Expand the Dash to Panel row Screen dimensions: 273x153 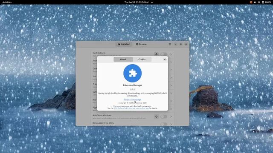coord(171,54)
